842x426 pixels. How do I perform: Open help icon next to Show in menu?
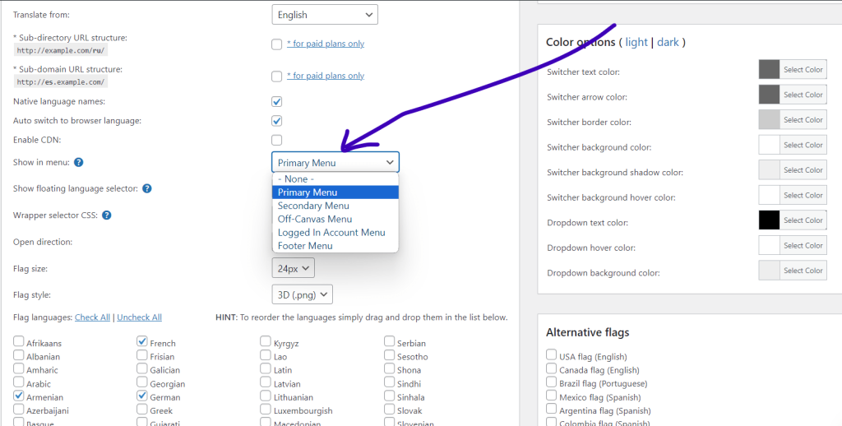pos(78,162)
